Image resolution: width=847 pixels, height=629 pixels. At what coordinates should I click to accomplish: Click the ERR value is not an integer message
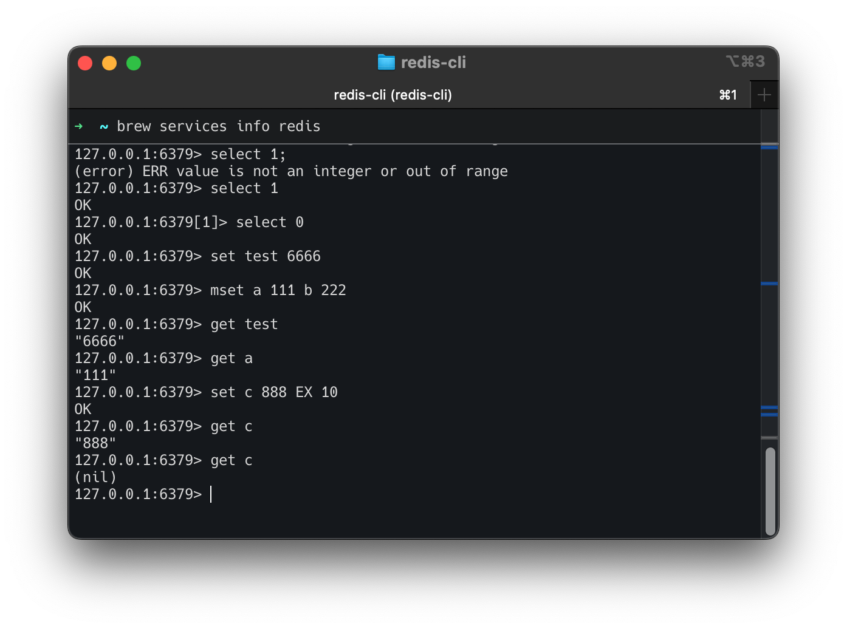[291, 171]
